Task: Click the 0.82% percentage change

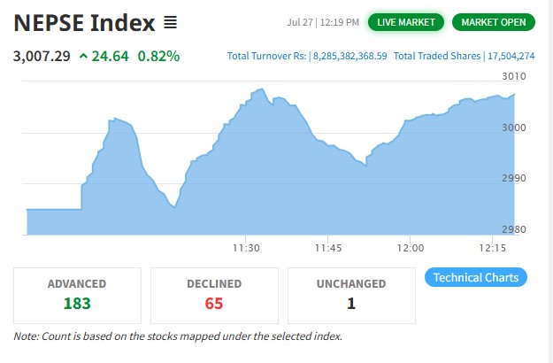Action: (158, 57)
